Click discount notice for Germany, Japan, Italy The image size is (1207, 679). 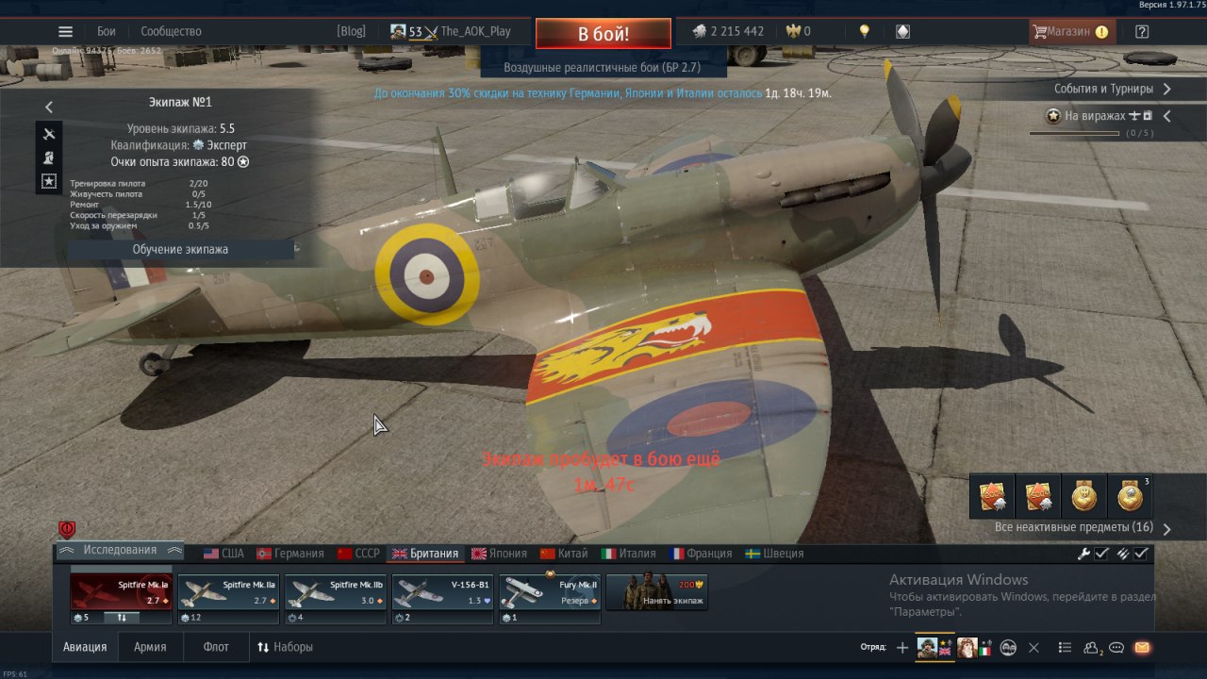[602, 93]
